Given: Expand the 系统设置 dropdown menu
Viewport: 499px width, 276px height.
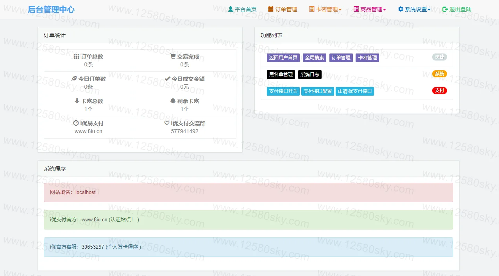Looking at the screenshot, I should [x=414, y=9].
